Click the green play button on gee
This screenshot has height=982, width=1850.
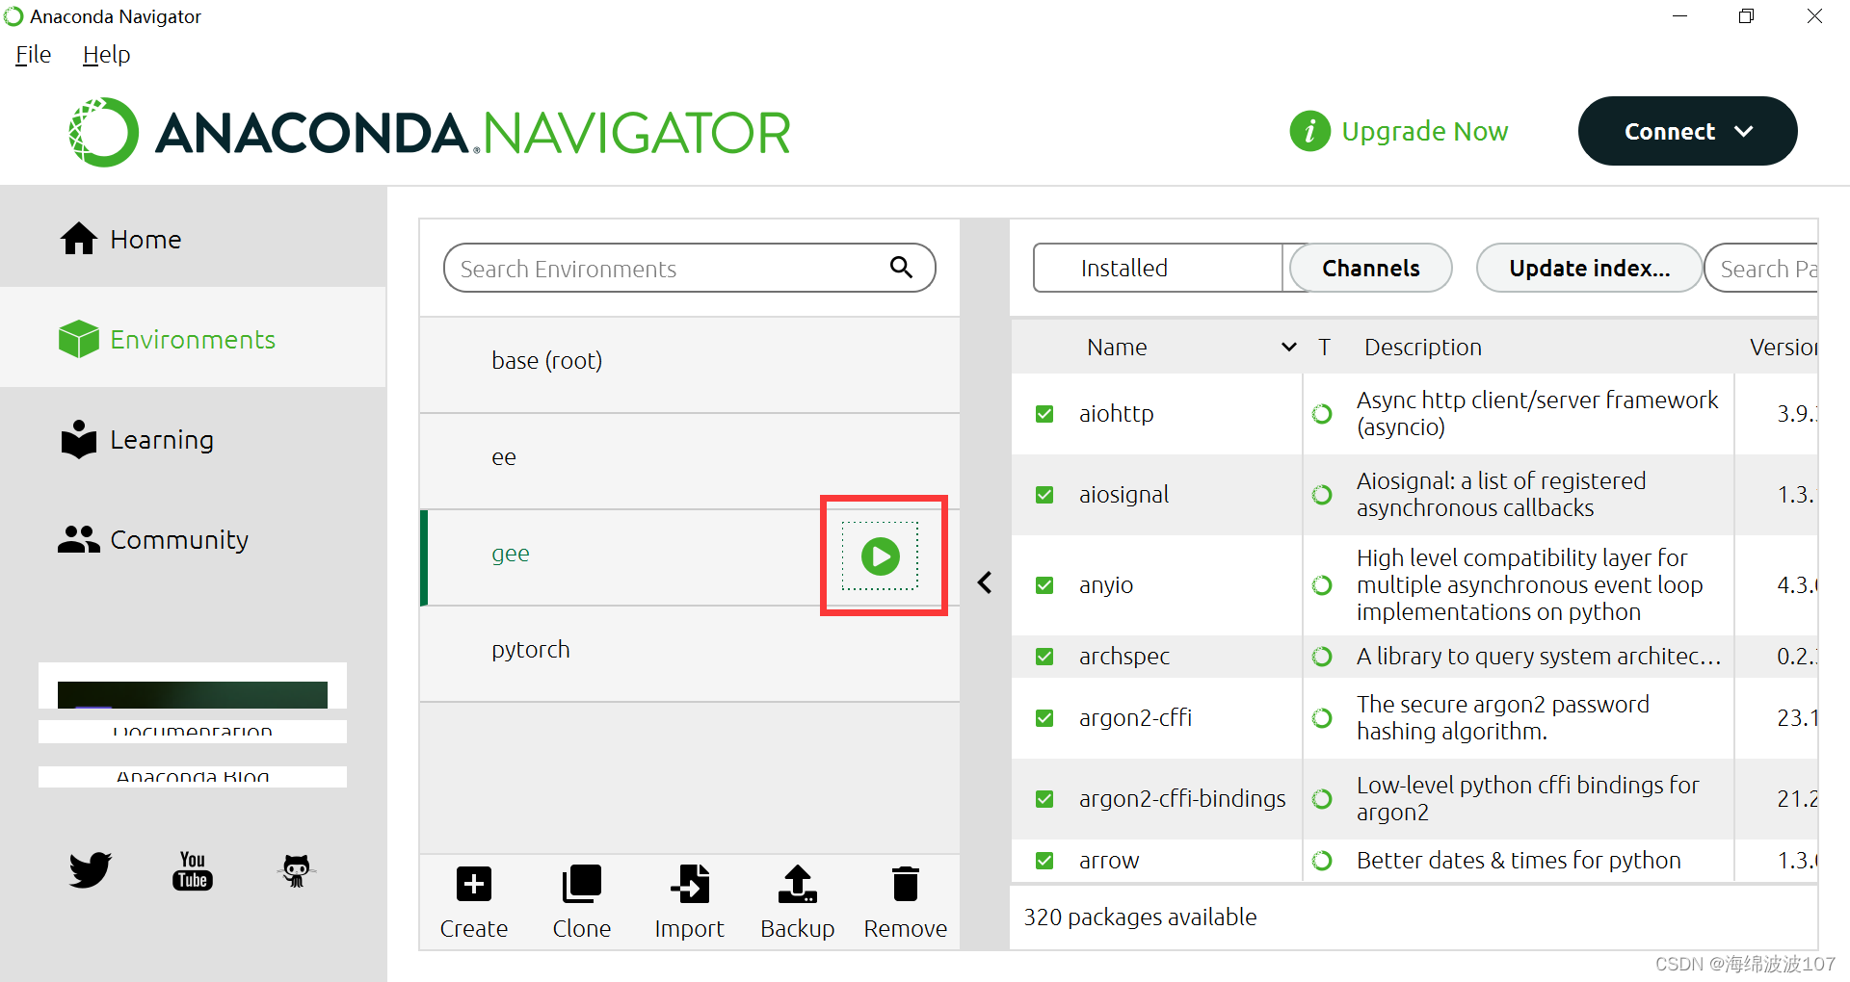coord(881,556)
